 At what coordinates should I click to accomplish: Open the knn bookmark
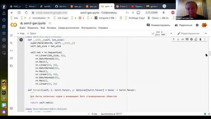[x=14, y=18]
